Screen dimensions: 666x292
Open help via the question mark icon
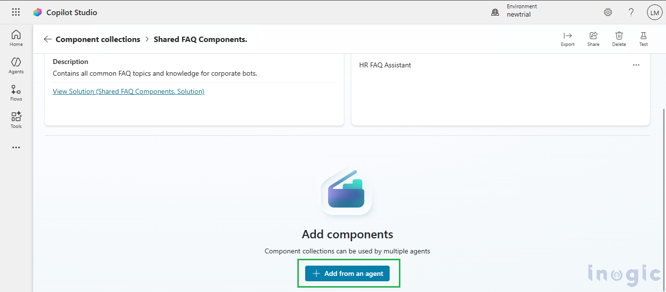pos(631,13)
